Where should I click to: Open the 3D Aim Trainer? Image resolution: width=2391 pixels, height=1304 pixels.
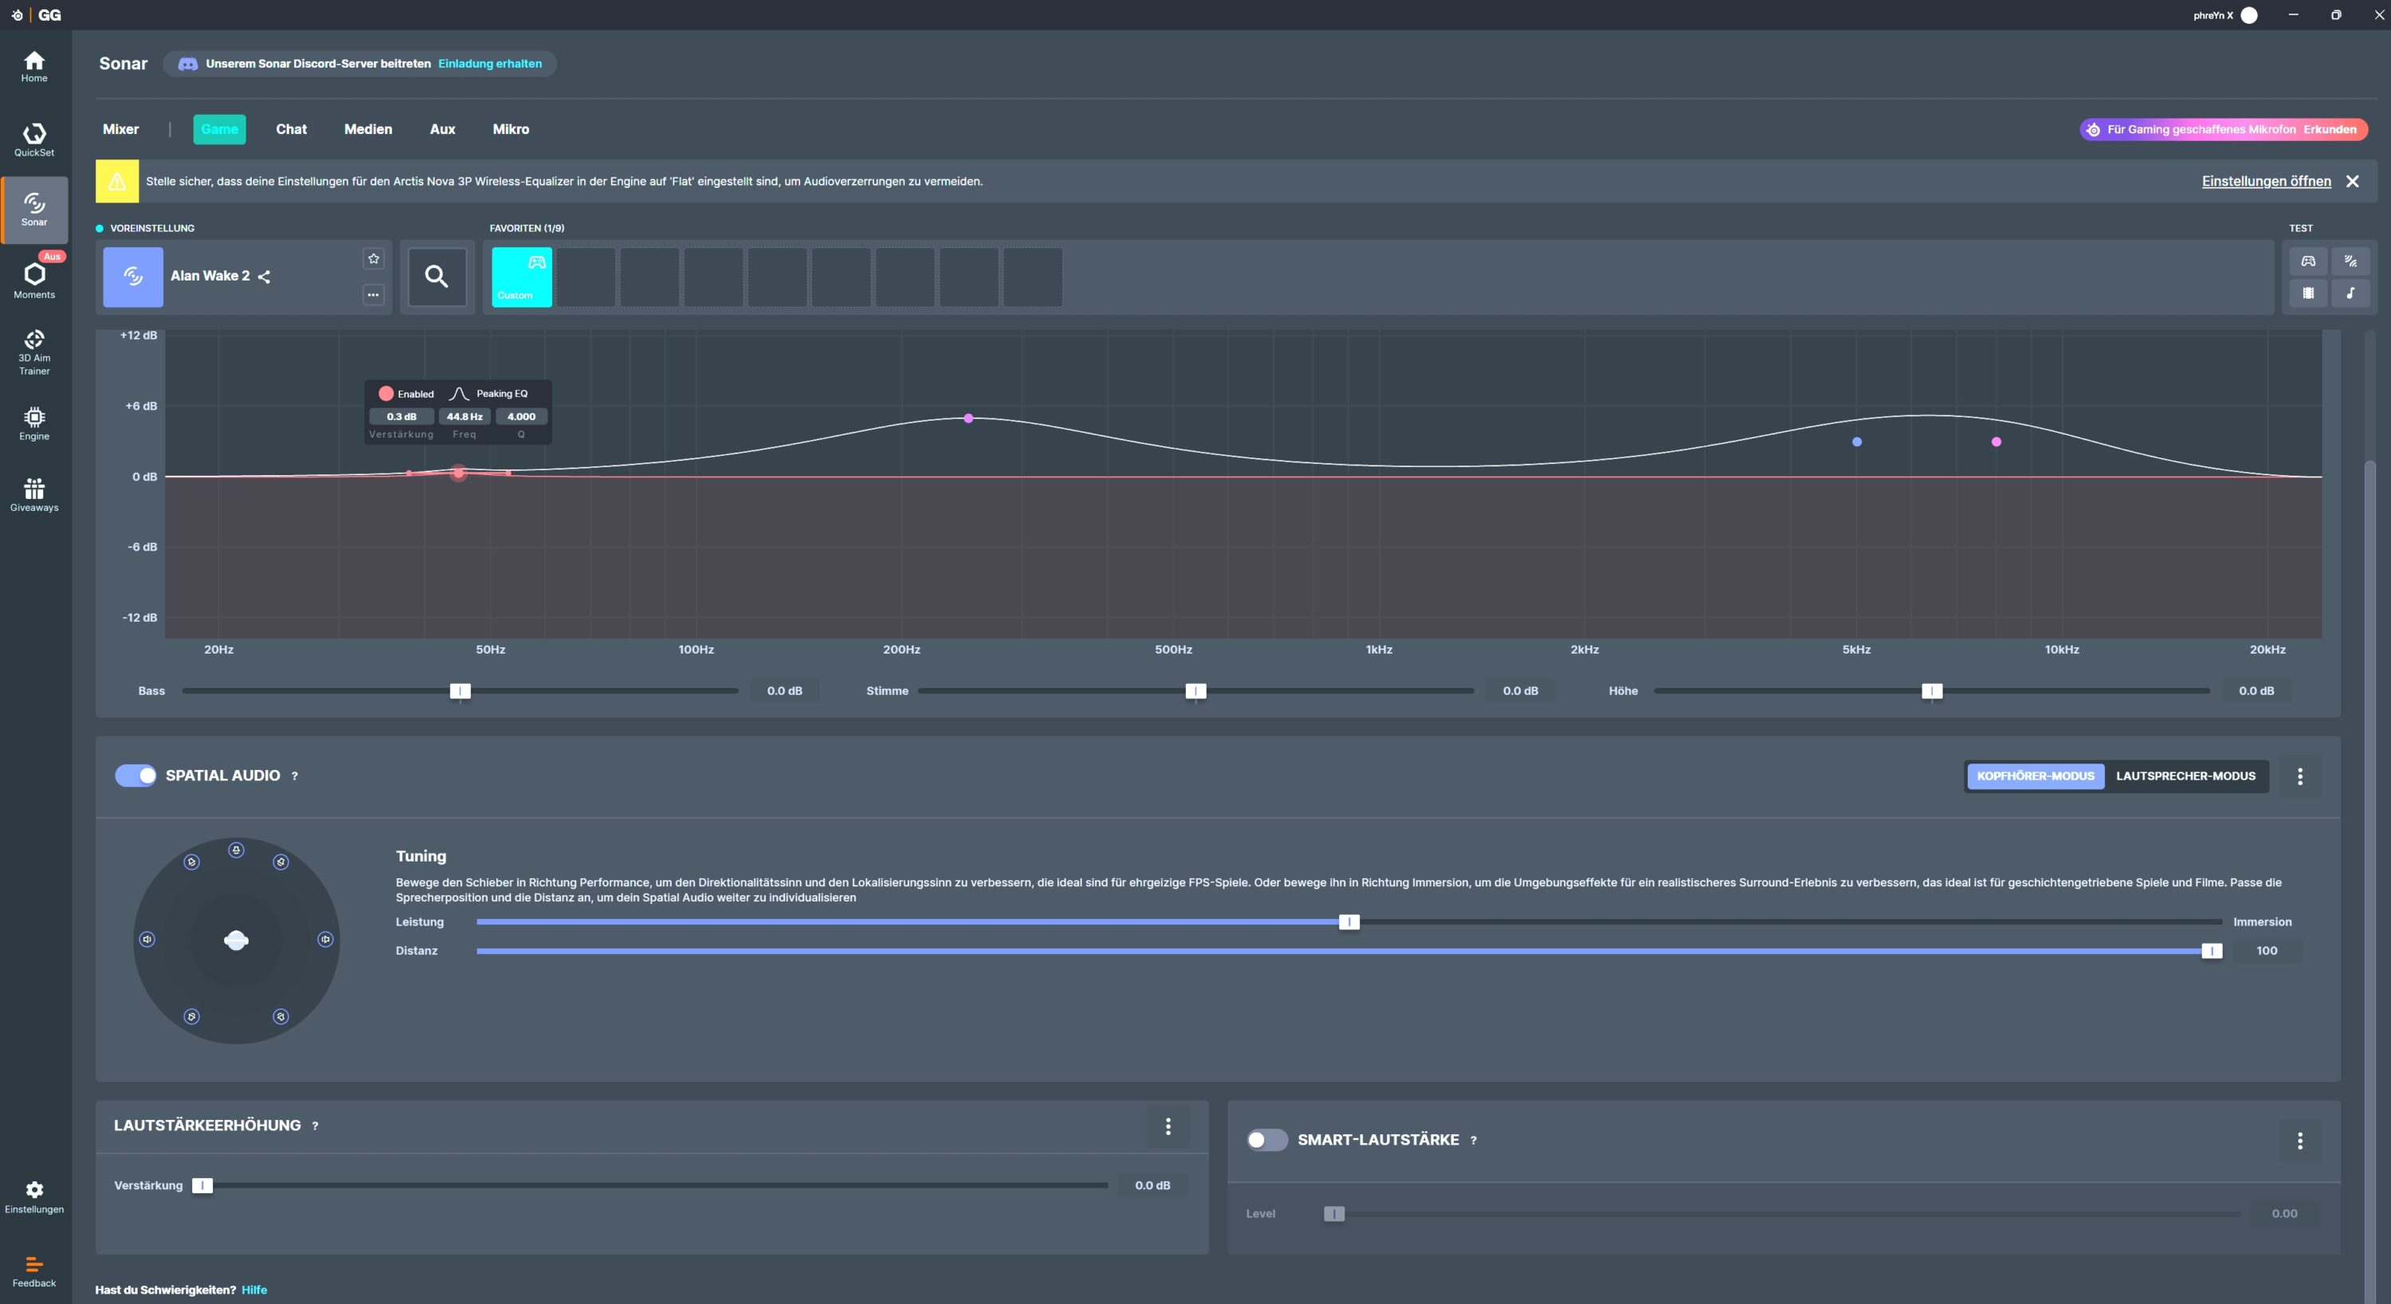tap(34, 352)
